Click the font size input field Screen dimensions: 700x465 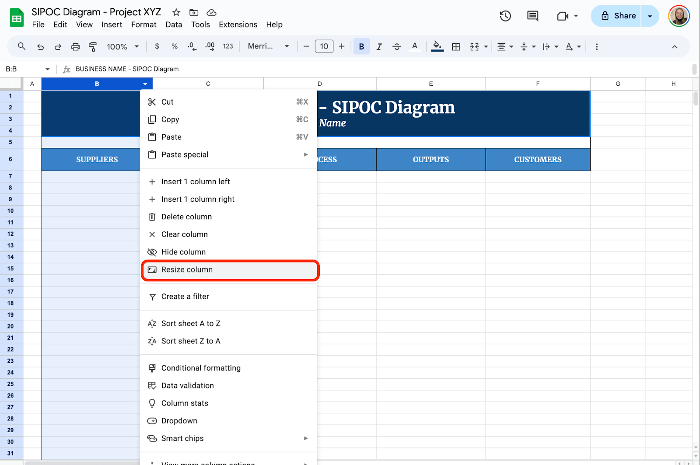pos(324,46)
